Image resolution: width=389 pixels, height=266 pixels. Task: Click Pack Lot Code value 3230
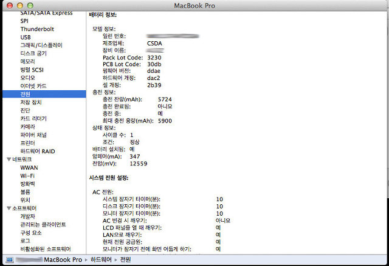coord(154,58)
